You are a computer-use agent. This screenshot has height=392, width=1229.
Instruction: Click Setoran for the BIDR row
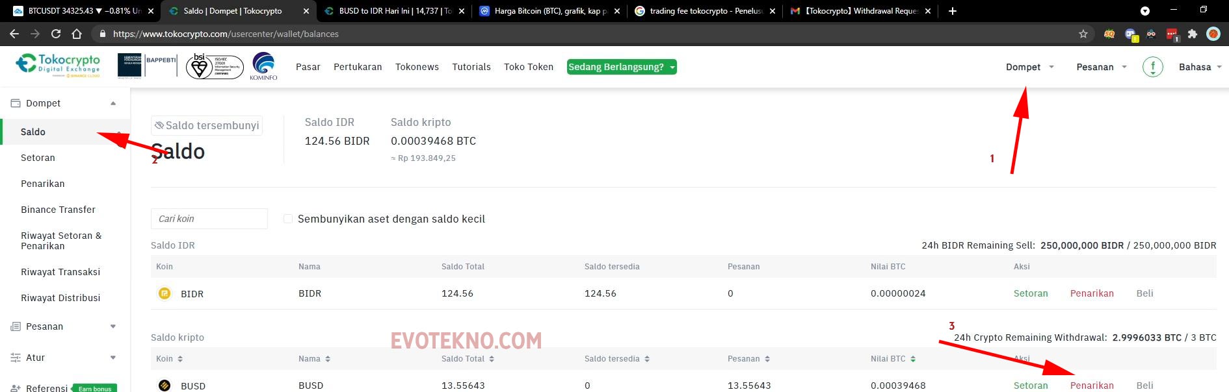click(1031, 293)
